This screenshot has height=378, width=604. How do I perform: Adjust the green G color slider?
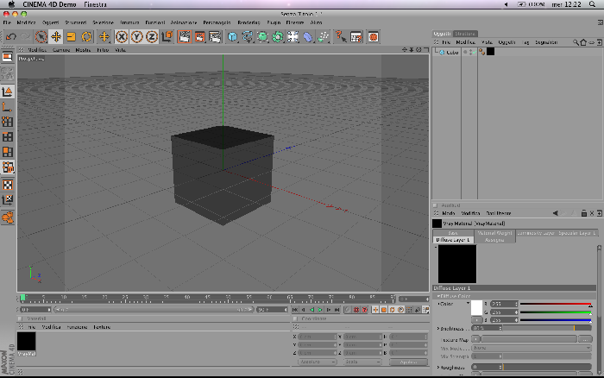point(556,312)
